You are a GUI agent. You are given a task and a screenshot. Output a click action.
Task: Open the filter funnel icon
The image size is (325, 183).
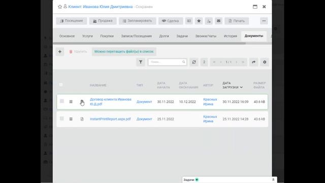click(x=141, y=62)
